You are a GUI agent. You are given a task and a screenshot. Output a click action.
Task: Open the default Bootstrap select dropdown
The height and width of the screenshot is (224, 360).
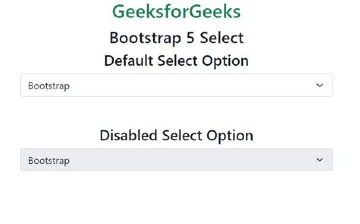176,85
